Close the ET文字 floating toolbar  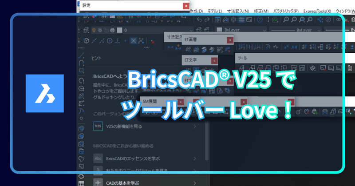214,60
